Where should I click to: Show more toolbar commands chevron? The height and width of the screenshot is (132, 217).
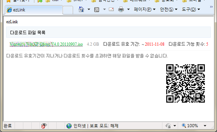[211, 7]
